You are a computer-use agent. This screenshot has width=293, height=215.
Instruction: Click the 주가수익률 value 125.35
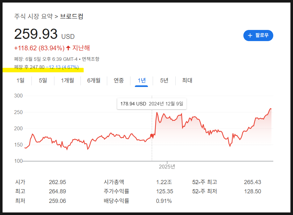click(x=164, y=191)
